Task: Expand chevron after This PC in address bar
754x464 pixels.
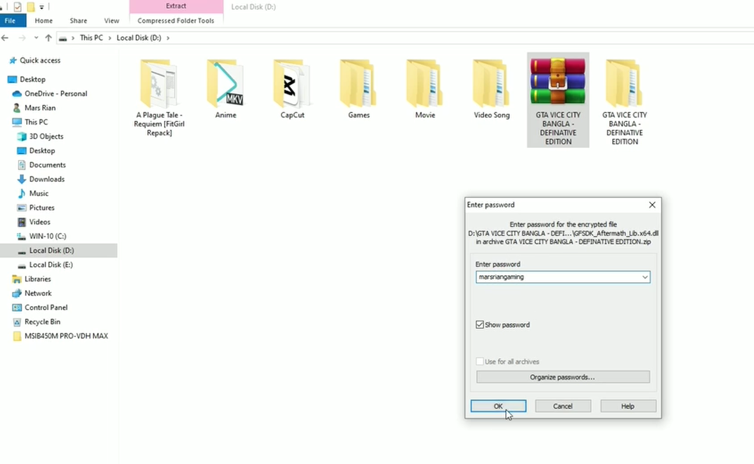Action: click(x=109, y=38)
